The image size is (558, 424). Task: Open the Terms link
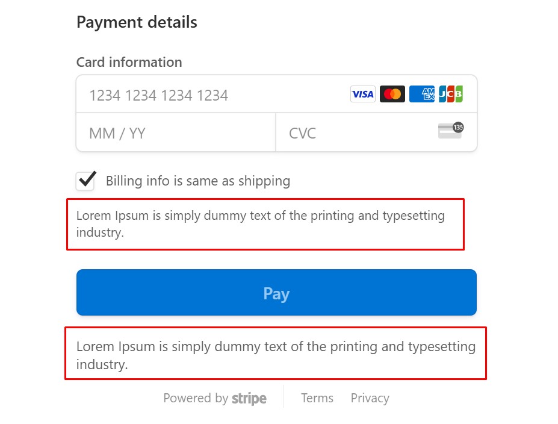point(317,398)
